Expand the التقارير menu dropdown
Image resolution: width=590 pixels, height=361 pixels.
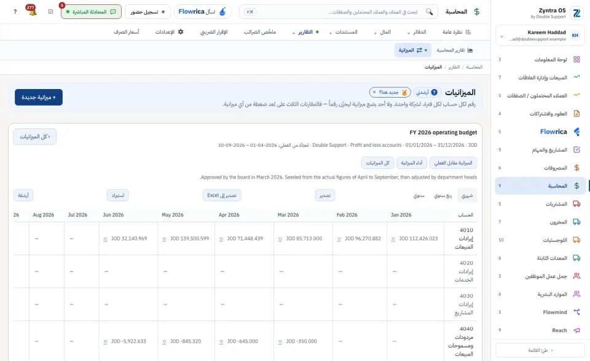[305, 32]
